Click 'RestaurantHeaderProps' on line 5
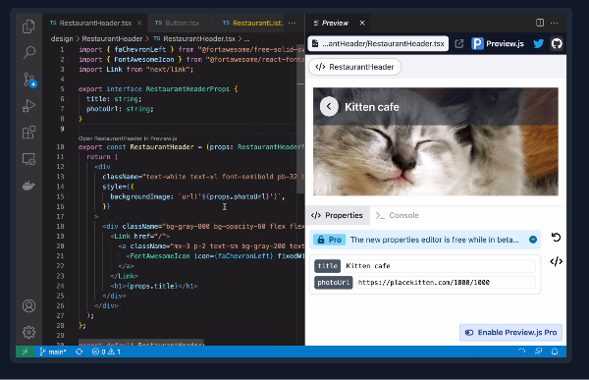589x380 pixels. [187, 89]
